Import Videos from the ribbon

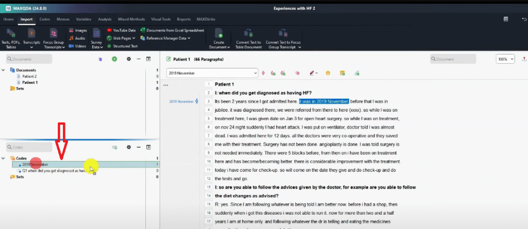click(77, 46)
